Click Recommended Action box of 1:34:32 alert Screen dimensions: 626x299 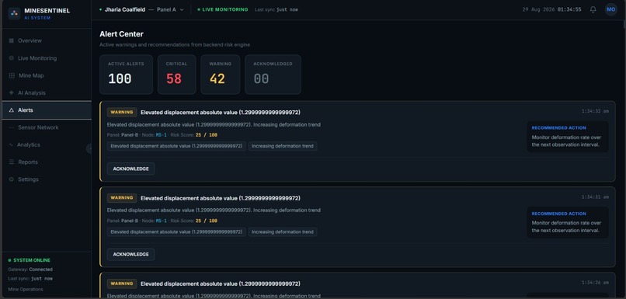tap(568, 137)
